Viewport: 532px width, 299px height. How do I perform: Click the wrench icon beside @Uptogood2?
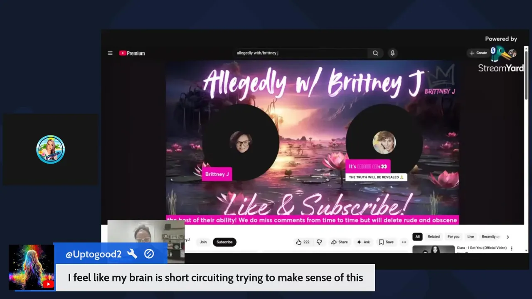tap(132, 254)
